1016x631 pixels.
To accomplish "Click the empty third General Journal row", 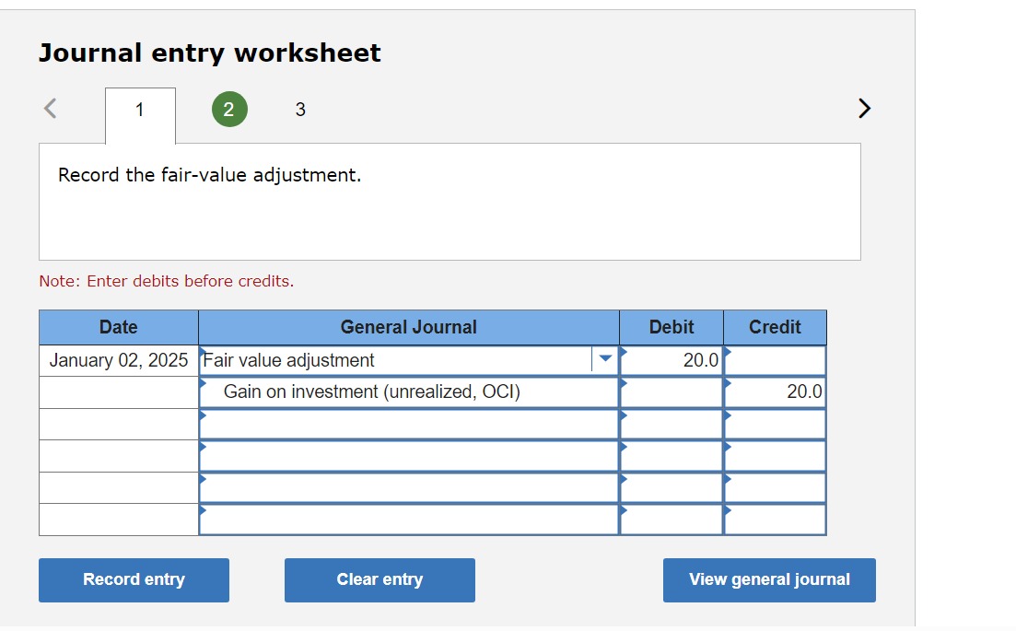I will (x=409, y=423).
